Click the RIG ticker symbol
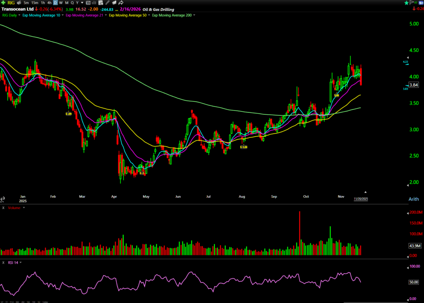Image resolution: width=424 pixels, height=303 pixels. pyautogui.click(x=11, y=3)
